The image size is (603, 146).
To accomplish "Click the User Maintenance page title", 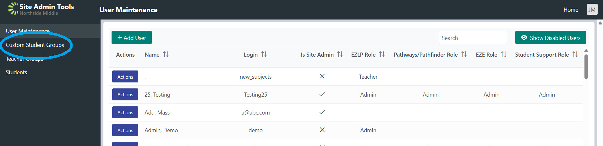I will click(128, 10).
